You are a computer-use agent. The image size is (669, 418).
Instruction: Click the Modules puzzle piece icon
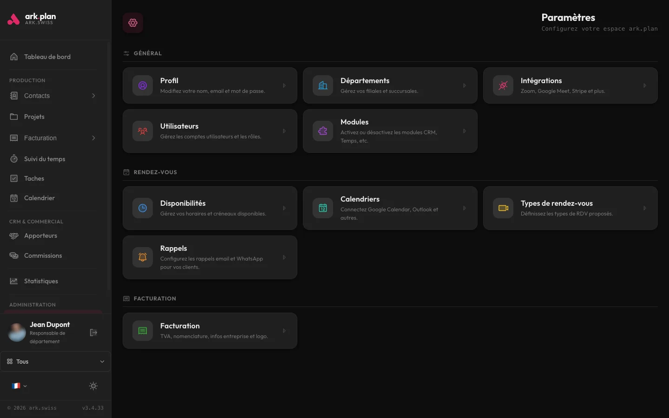click(323, 131)
